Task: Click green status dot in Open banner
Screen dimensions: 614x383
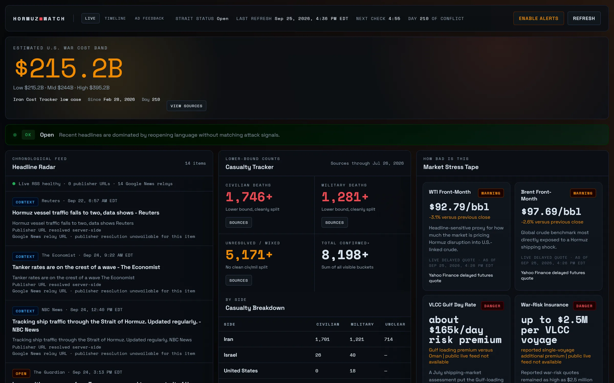Action: tap(15, 135)
